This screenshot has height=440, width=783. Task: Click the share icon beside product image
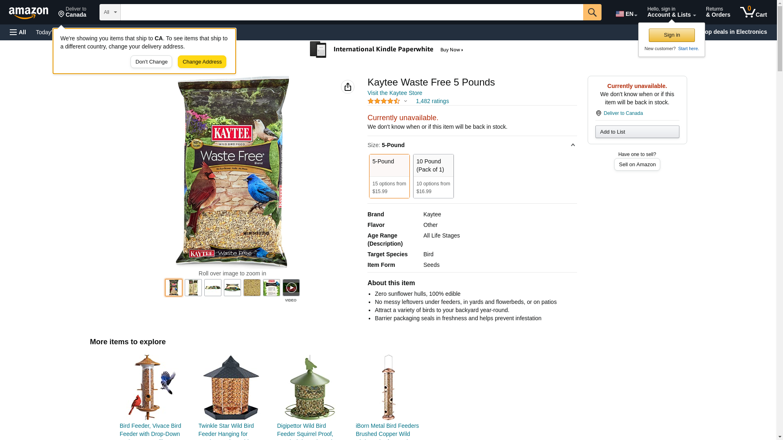[x=347, y=87]
